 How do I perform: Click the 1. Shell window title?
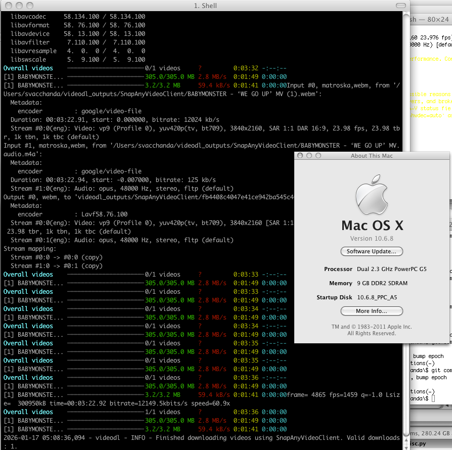205,6
